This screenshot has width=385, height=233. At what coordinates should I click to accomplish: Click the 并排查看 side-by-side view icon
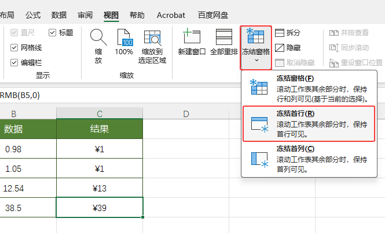point(333,33)
